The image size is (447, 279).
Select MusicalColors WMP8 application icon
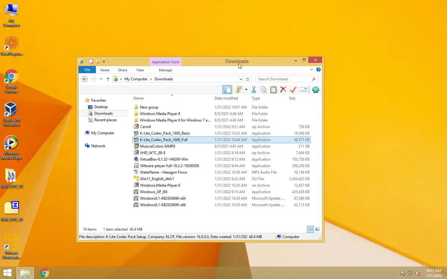click(136, 146)
